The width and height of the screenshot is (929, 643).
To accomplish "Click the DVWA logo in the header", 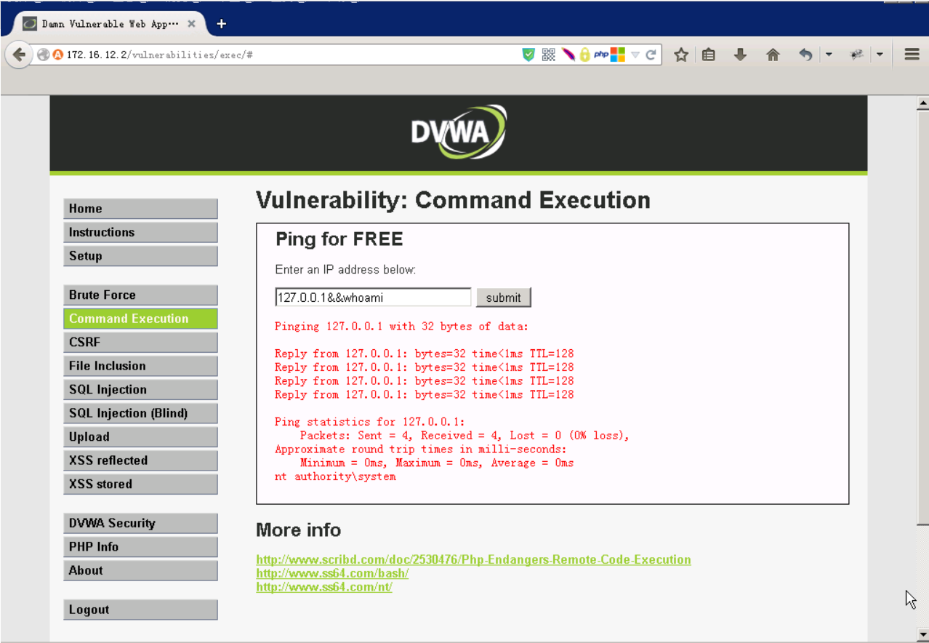I will tap(459, 132).
